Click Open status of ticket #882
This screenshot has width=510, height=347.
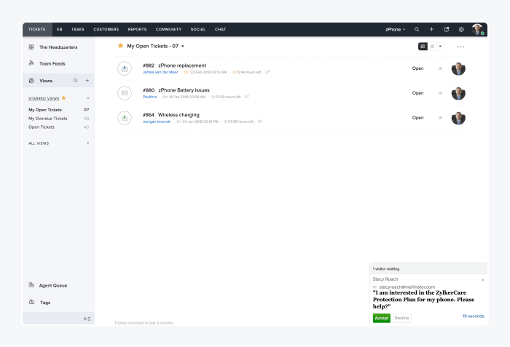(x=417, y=68)
